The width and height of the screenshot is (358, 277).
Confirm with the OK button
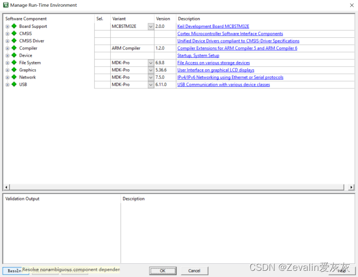162,271
